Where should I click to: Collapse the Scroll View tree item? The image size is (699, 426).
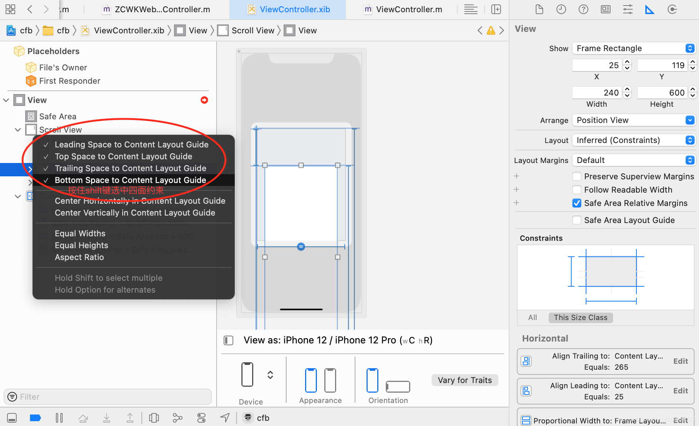click(x=18, y=130)
